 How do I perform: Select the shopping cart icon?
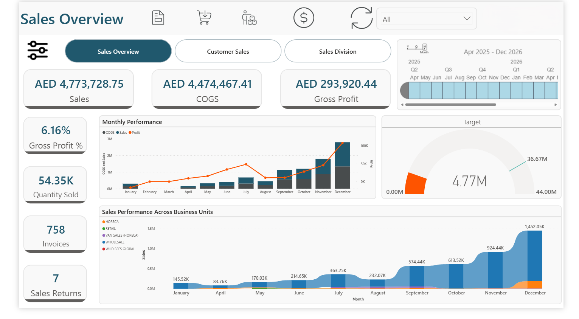click(203, 17)
